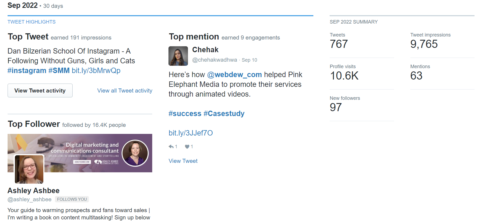The height and width of the screenshot is (221, 484).
Task: Click the #instagram hashtag
Action: pos(27,71)
